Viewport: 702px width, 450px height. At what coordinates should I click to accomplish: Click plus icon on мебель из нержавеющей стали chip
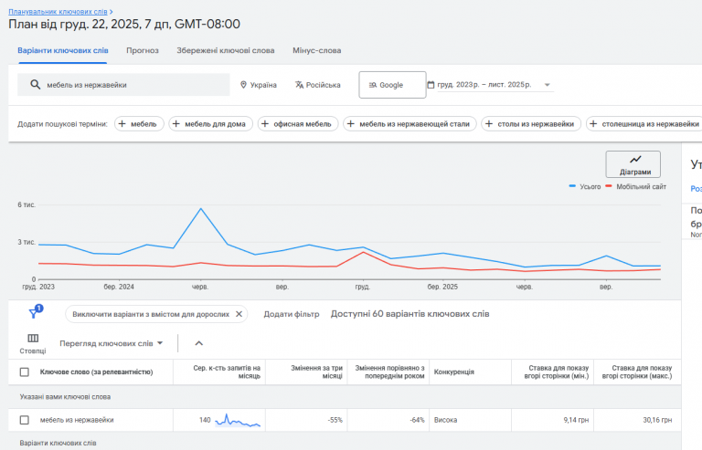click(x=351, y=124)
